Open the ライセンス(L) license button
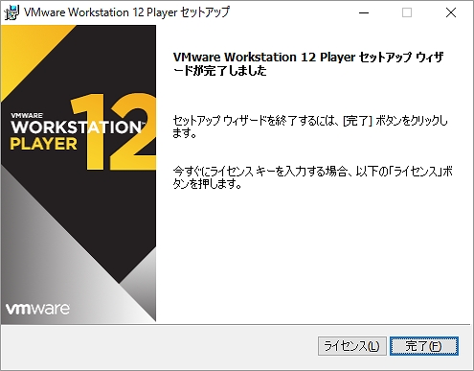The width and height of the screenshot is (474, 371). 352,346
